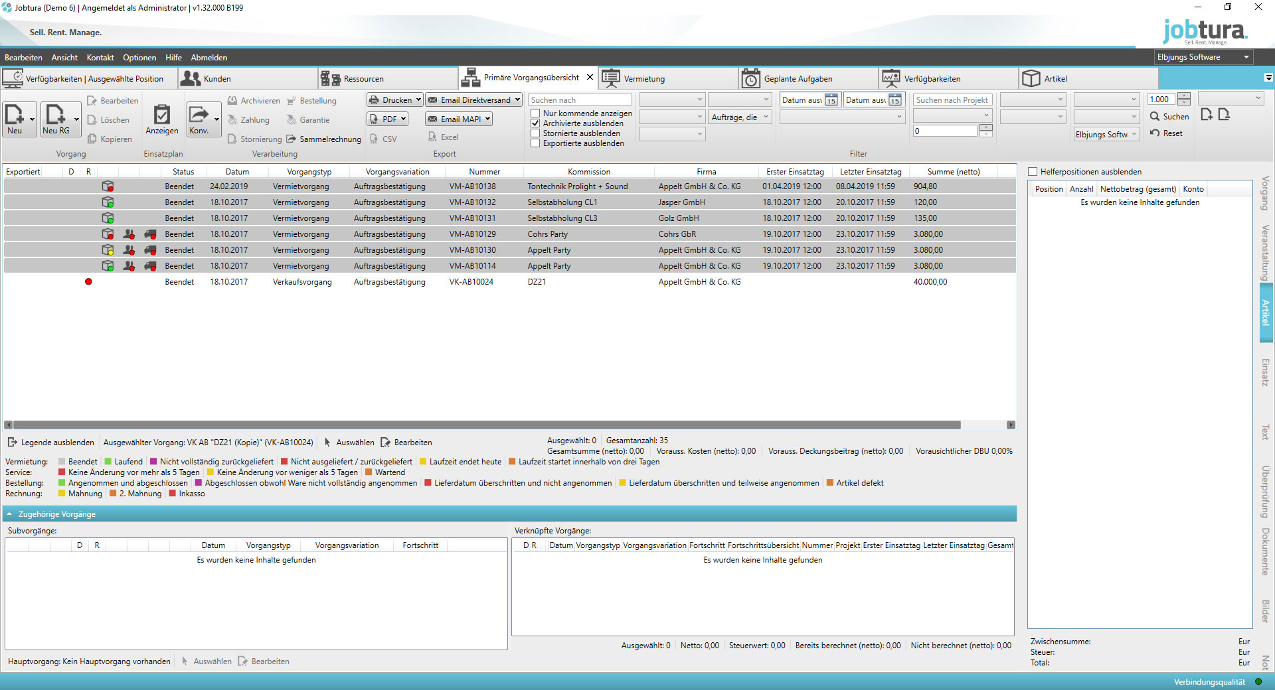Open the Elbjungs Software company dropdown at top right
This screenshot has width=1275, height=690.
pos(1203,57)
